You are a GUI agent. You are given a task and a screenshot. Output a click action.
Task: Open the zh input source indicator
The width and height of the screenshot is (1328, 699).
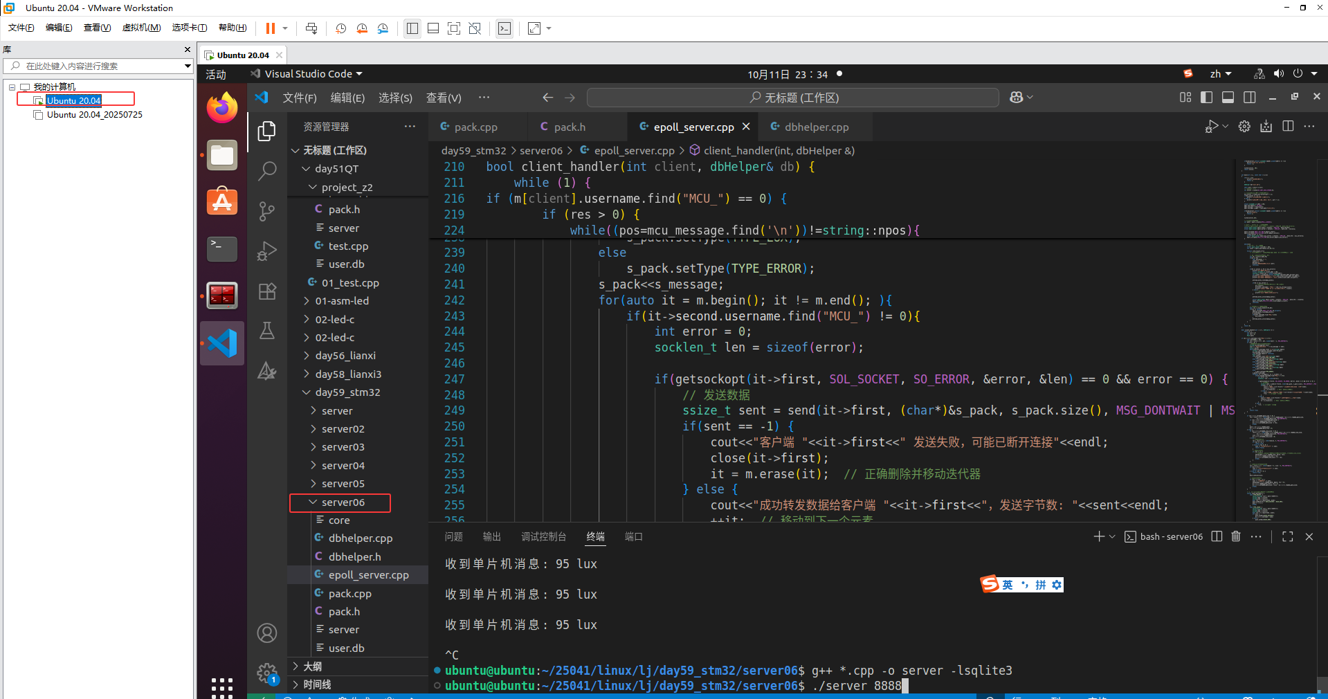click(1221, 74)
